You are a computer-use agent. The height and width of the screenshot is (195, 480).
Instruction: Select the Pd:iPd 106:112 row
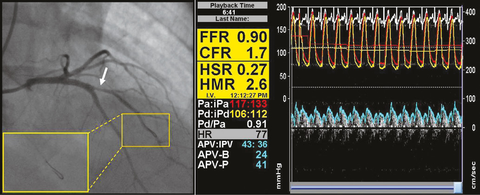pos(232,114)
